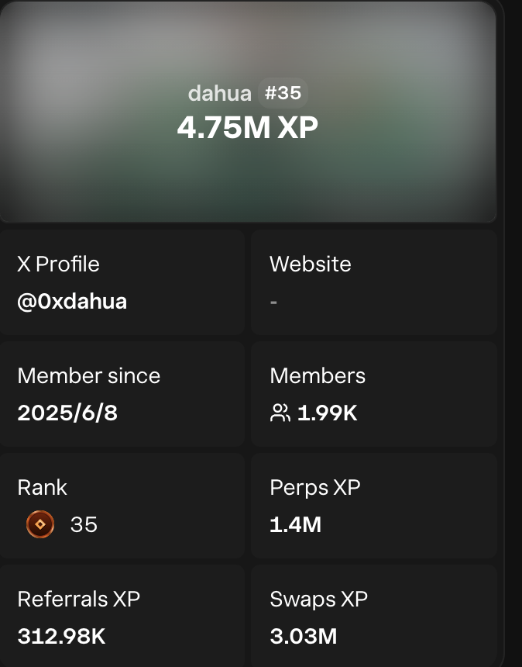Click the rank number 35 value

(84, 525)
